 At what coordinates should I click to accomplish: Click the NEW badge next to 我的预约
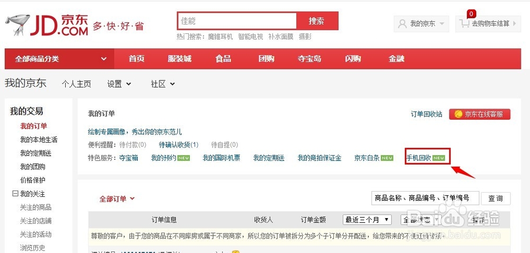183,158
